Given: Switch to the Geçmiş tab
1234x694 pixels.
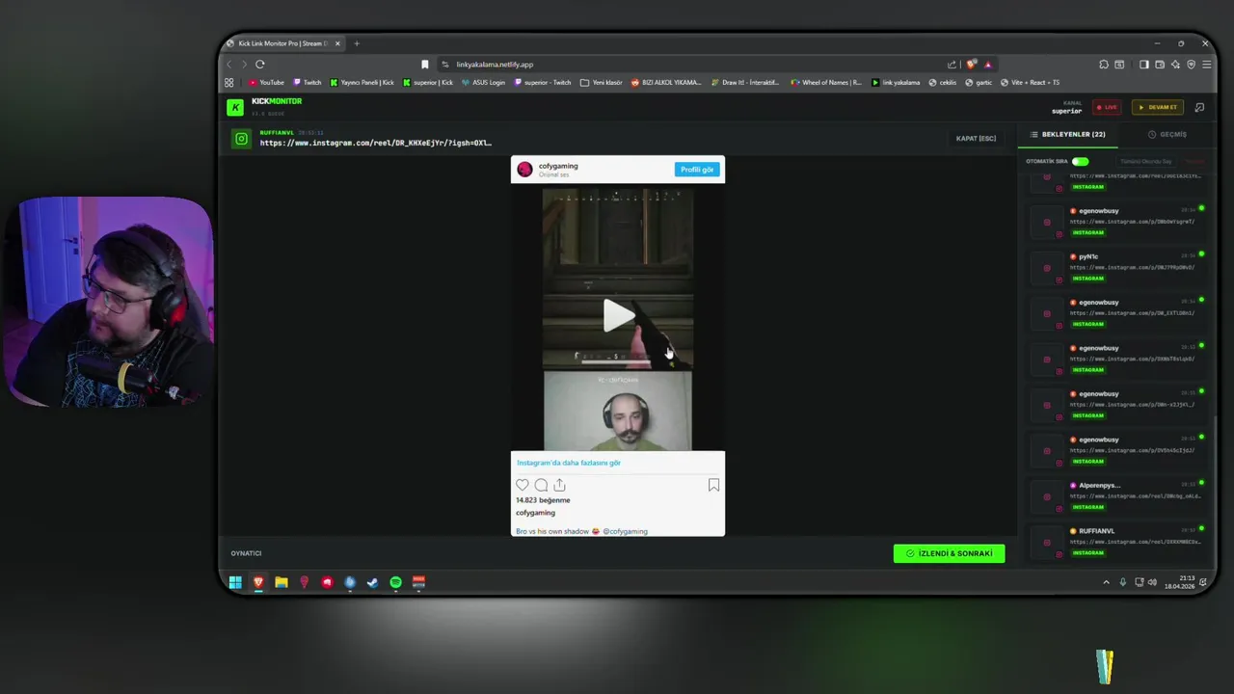Looking at the screenshot, I should (x=1167, y=134).
